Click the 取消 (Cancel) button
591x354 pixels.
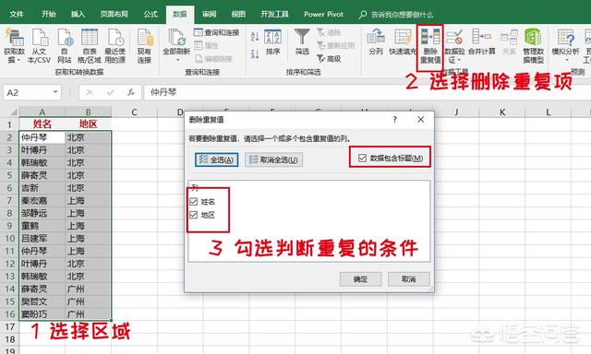click(408, 279)
